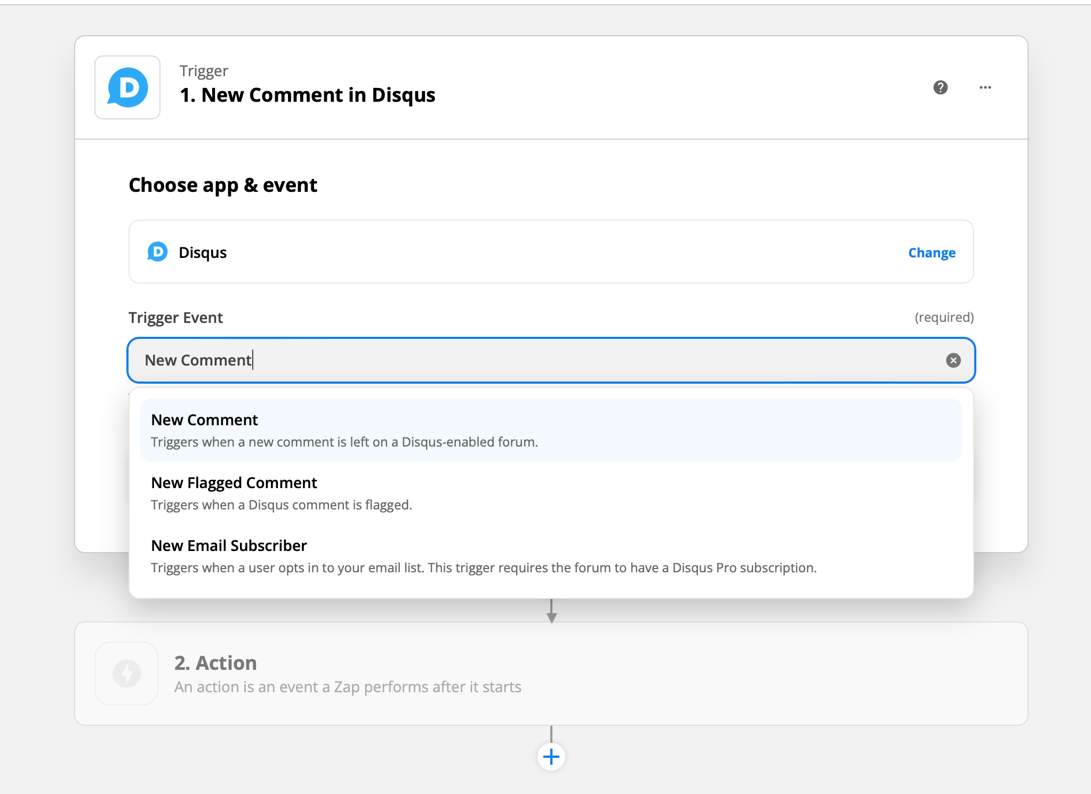Click the lightning bolt icon on the Action step

click(x=126, y=674)
